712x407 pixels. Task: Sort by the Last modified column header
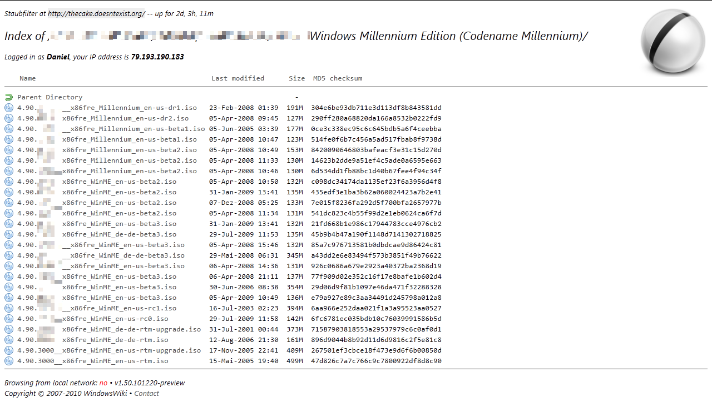click(238, 78)
